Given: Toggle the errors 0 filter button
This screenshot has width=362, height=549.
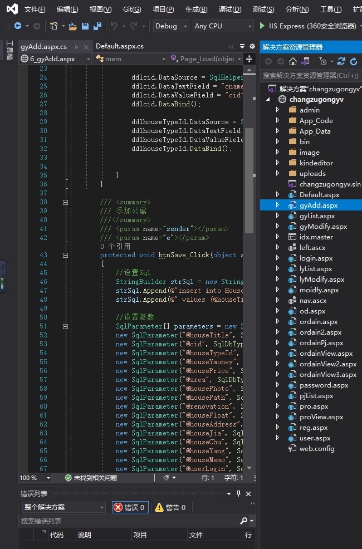Looking at the screenshot, I should pyautogui.click(x=130, y=507).
